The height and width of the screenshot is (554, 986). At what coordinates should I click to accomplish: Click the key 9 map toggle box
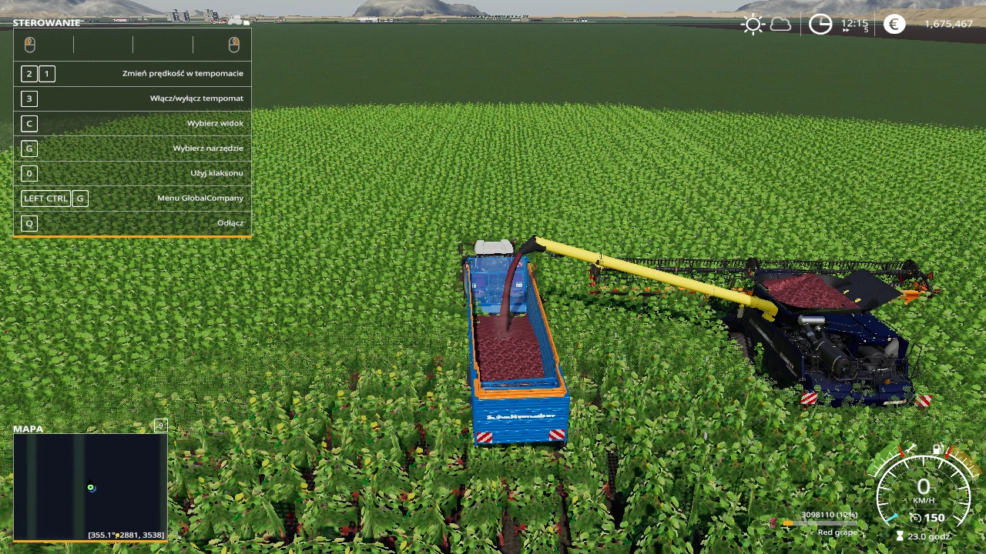point(160,425)
